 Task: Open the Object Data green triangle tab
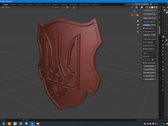coord(163,83)
